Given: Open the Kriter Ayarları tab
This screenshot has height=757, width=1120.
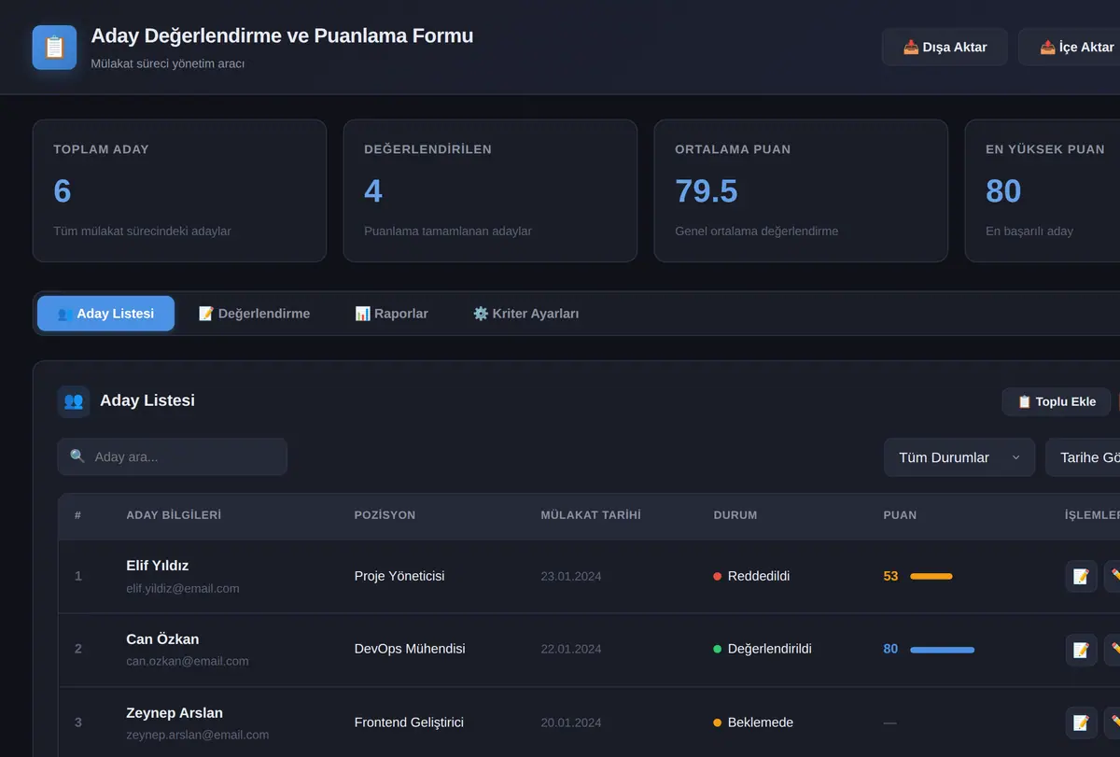Looking at the screenshot, I should [x=525, y=314].
